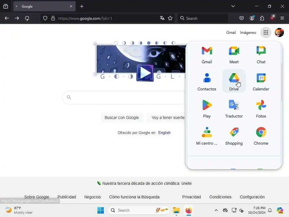The image size is (289, 217).
Task: Open Sobre Google footer link
Action: coord(37,197)
